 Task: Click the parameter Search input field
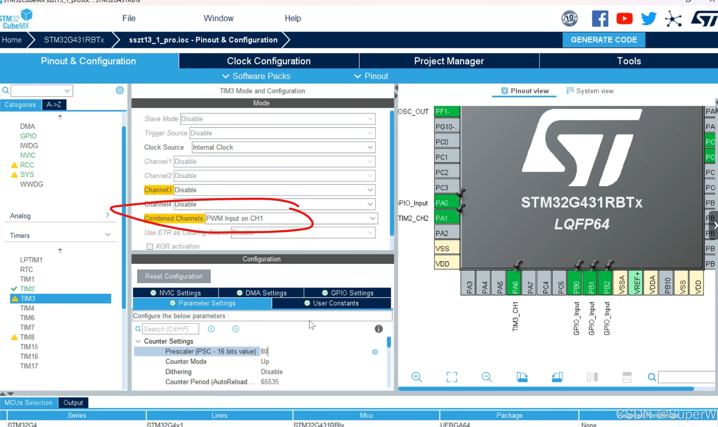170,329
